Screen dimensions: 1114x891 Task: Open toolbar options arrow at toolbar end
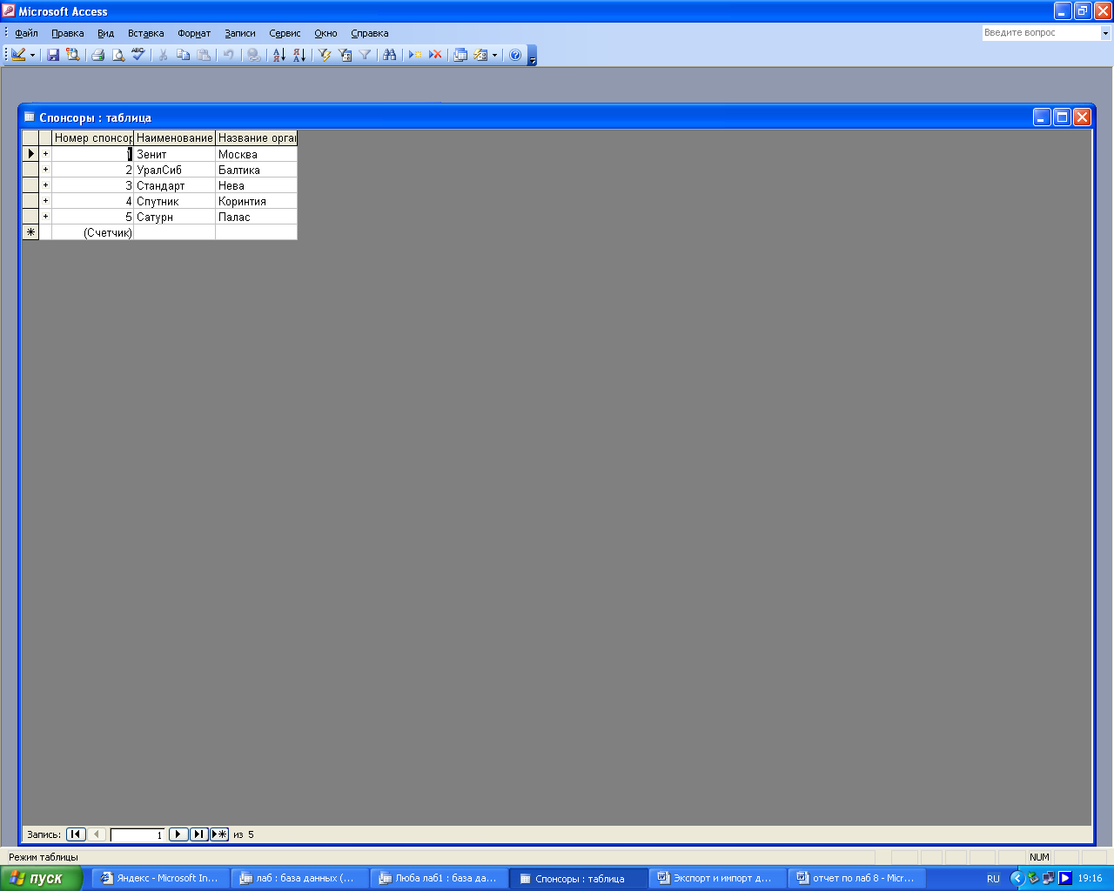point(533,56)
